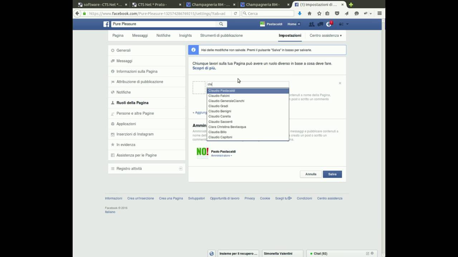The width and height of the screenshot is (458, 257).
Task: Open the Notifiche tab in top nav
Action: pyautogui.click(x=163, y=35)
